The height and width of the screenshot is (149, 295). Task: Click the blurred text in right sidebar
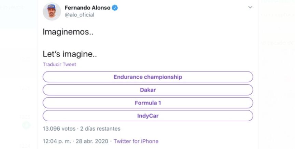[277, 15]
